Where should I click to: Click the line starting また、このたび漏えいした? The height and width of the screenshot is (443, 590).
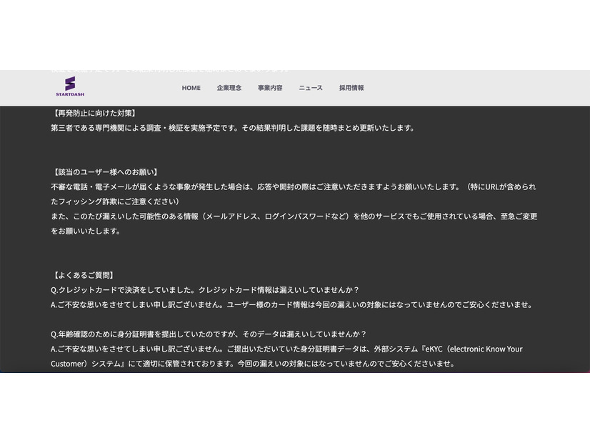click(294, 216)
